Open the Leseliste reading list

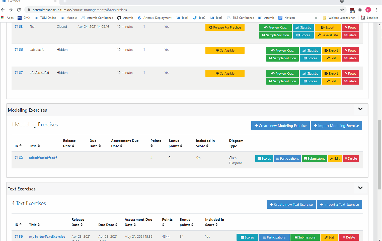(369, 18)
